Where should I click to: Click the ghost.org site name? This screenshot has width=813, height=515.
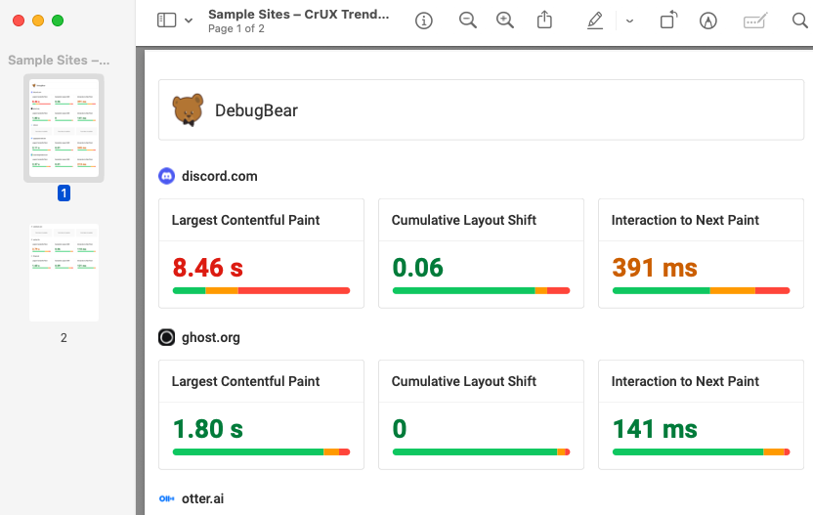point(210,337)
